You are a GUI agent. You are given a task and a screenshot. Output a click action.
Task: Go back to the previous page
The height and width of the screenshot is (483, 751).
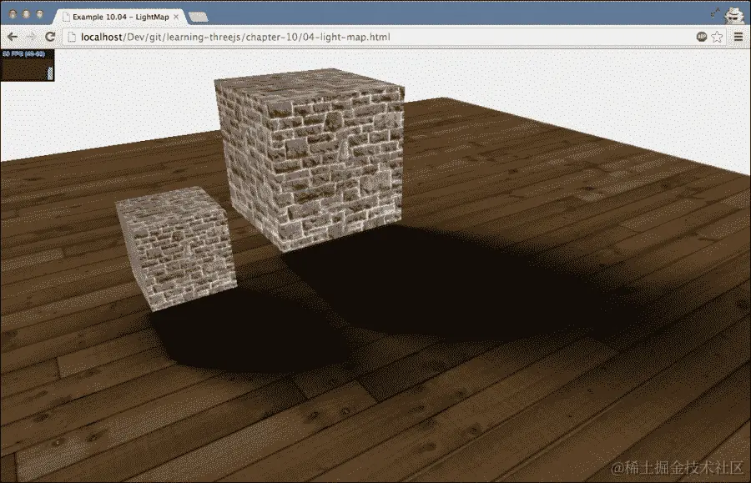(x=12, y=37)
